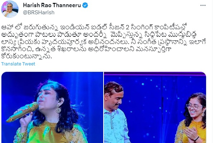The width and height of the screenshot is (215, 143).
Task: Click the first line of the tweet text
Action: pyautogui.click(x=94, y=27)
